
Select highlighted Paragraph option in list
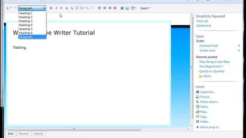click(x=32, y=37)
